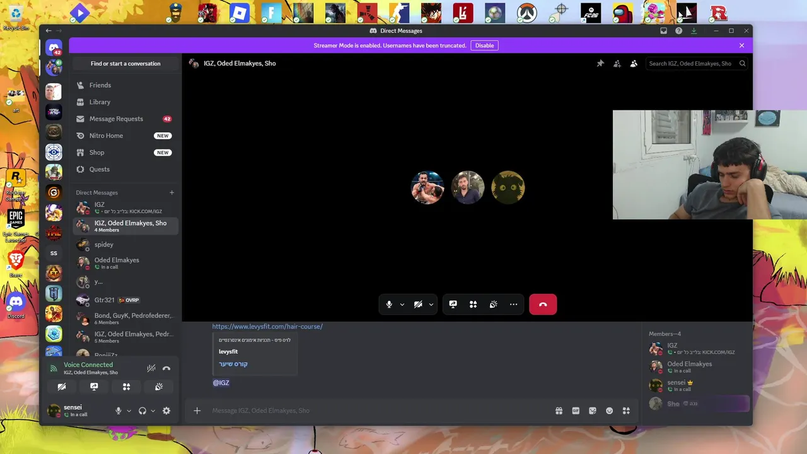Screen dimensions: 807x454
Task: Go back with the title bar arrow
Action: point(49,31)
